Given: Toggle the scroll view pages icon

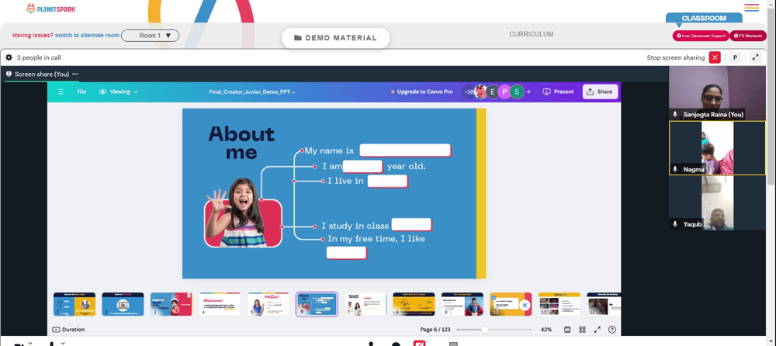Looking at the screenshot, I should pos(568,330).
